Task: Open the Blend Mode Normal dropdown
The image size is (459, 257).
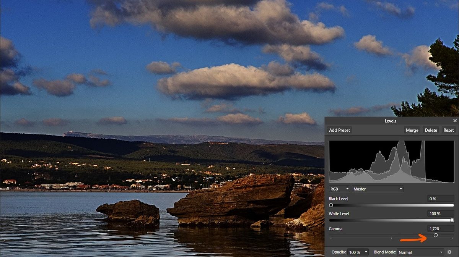Action: 421,252
